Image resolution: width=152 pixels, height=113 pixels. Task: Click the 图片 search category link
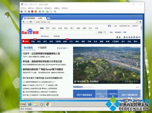72,28
